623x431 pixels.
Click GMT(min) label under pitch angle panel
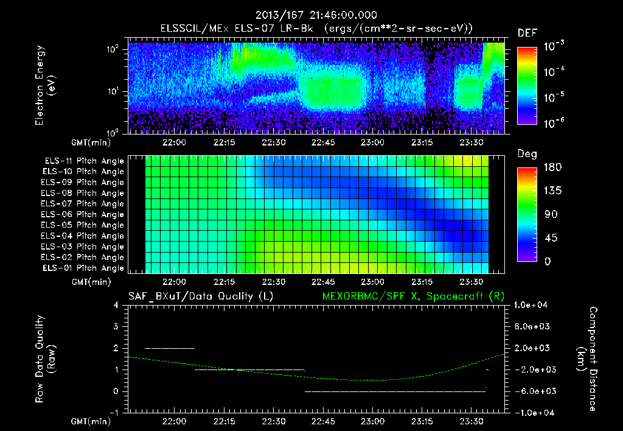(x=91, y=282)
